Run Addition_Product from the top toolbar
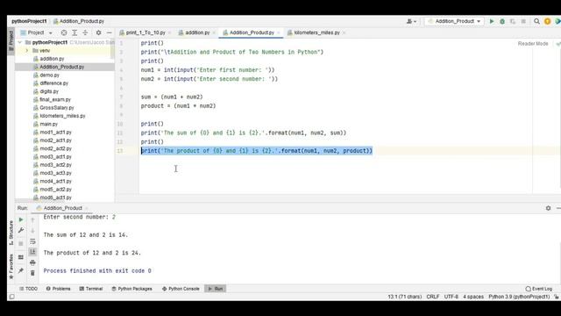Screen dimensions: 561x316 [x=492, y=21]
